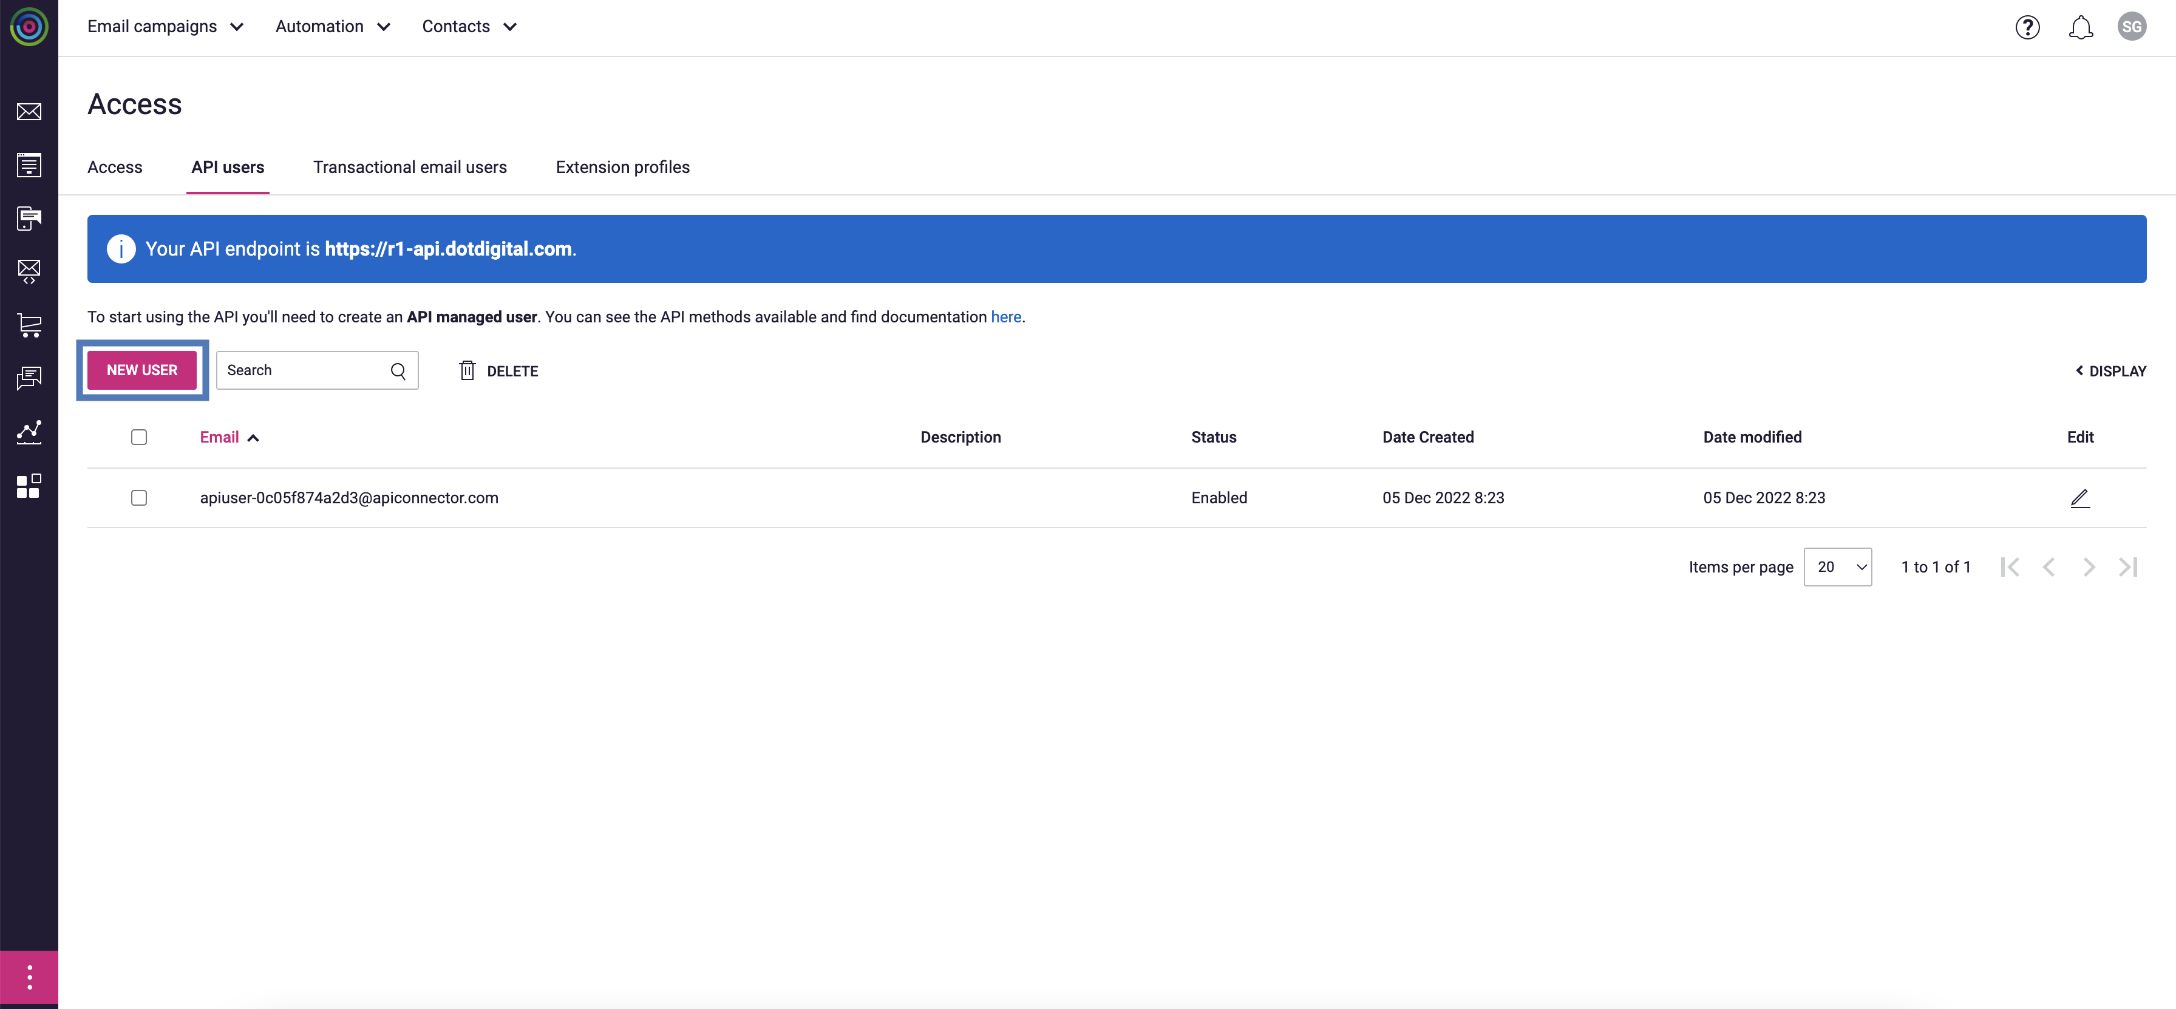Click the trash DELETE icon
This screenshot has width=2176, height=1009.
467,370
